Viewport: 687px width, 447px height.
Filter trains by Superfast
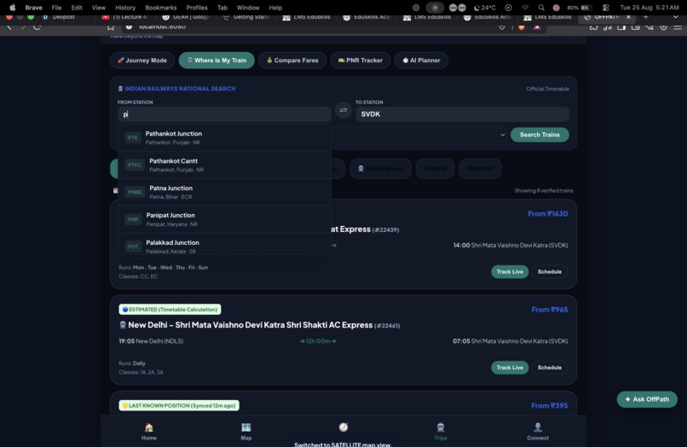tap(480, 168)
